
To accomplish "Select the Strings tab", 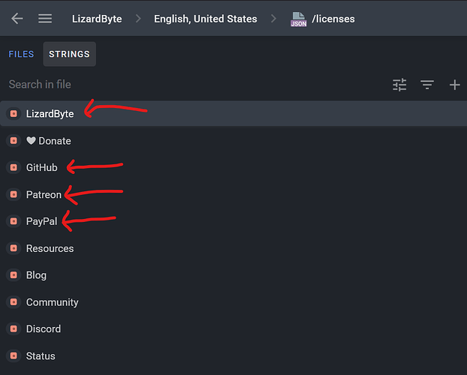I will 69,54.
